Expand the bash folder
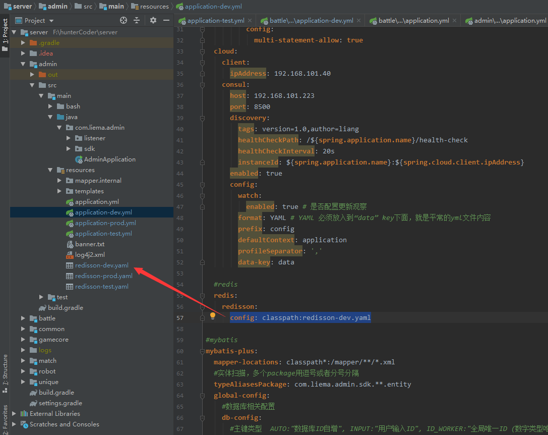Screen dimensions: 548x435 [50, 106]
